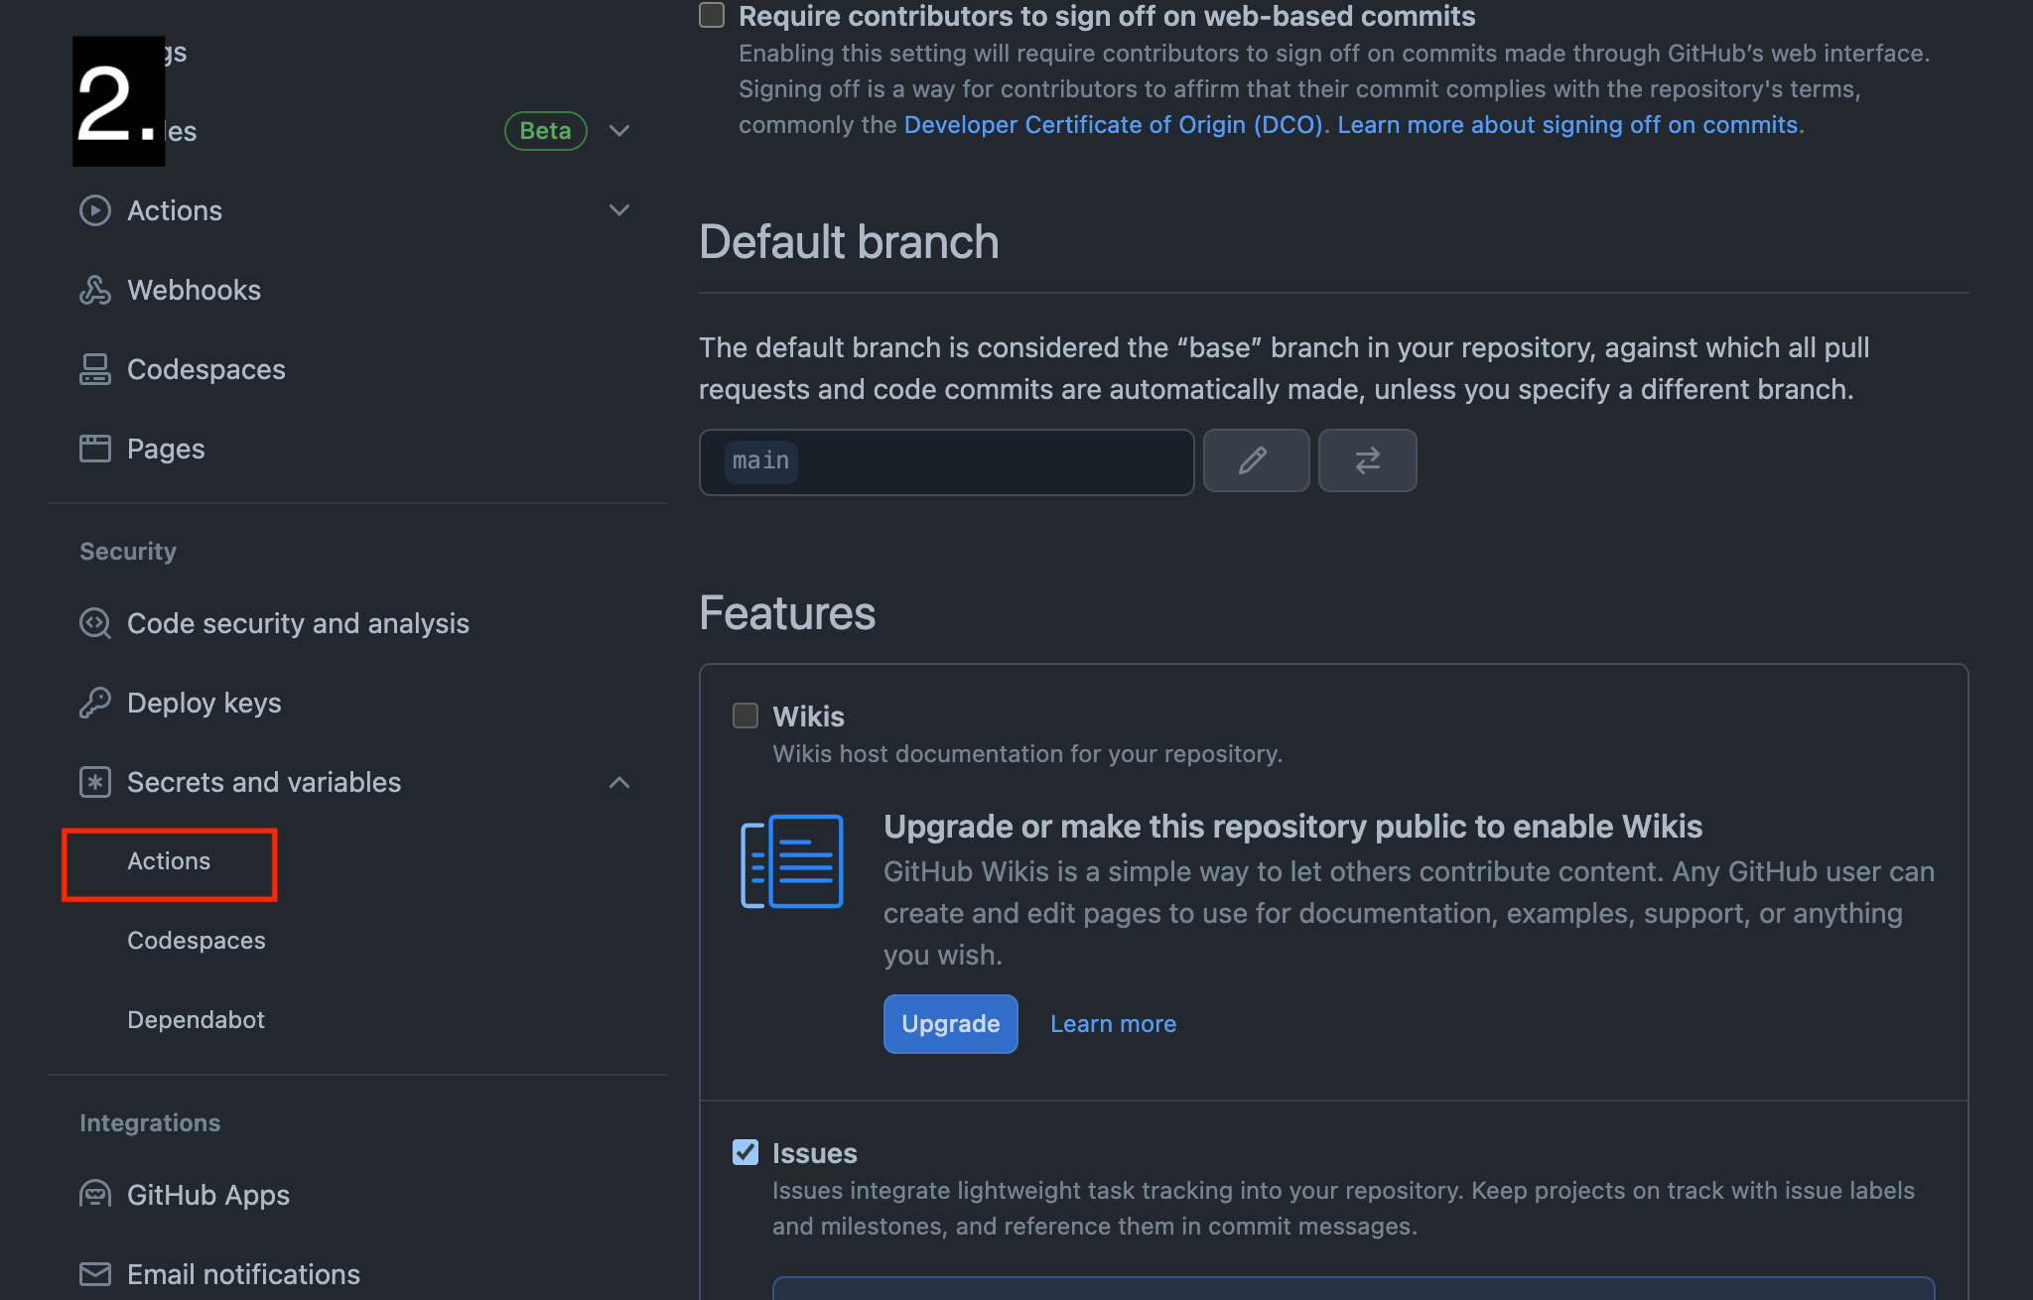
Task: Uncheck the Issues feature checkbox
Action: pyautogui.click(x=745, y=1152)
